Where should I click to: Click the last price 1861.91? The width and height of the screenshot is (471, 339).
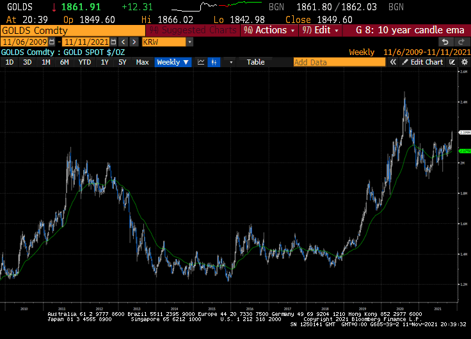(x=81, y=7)
